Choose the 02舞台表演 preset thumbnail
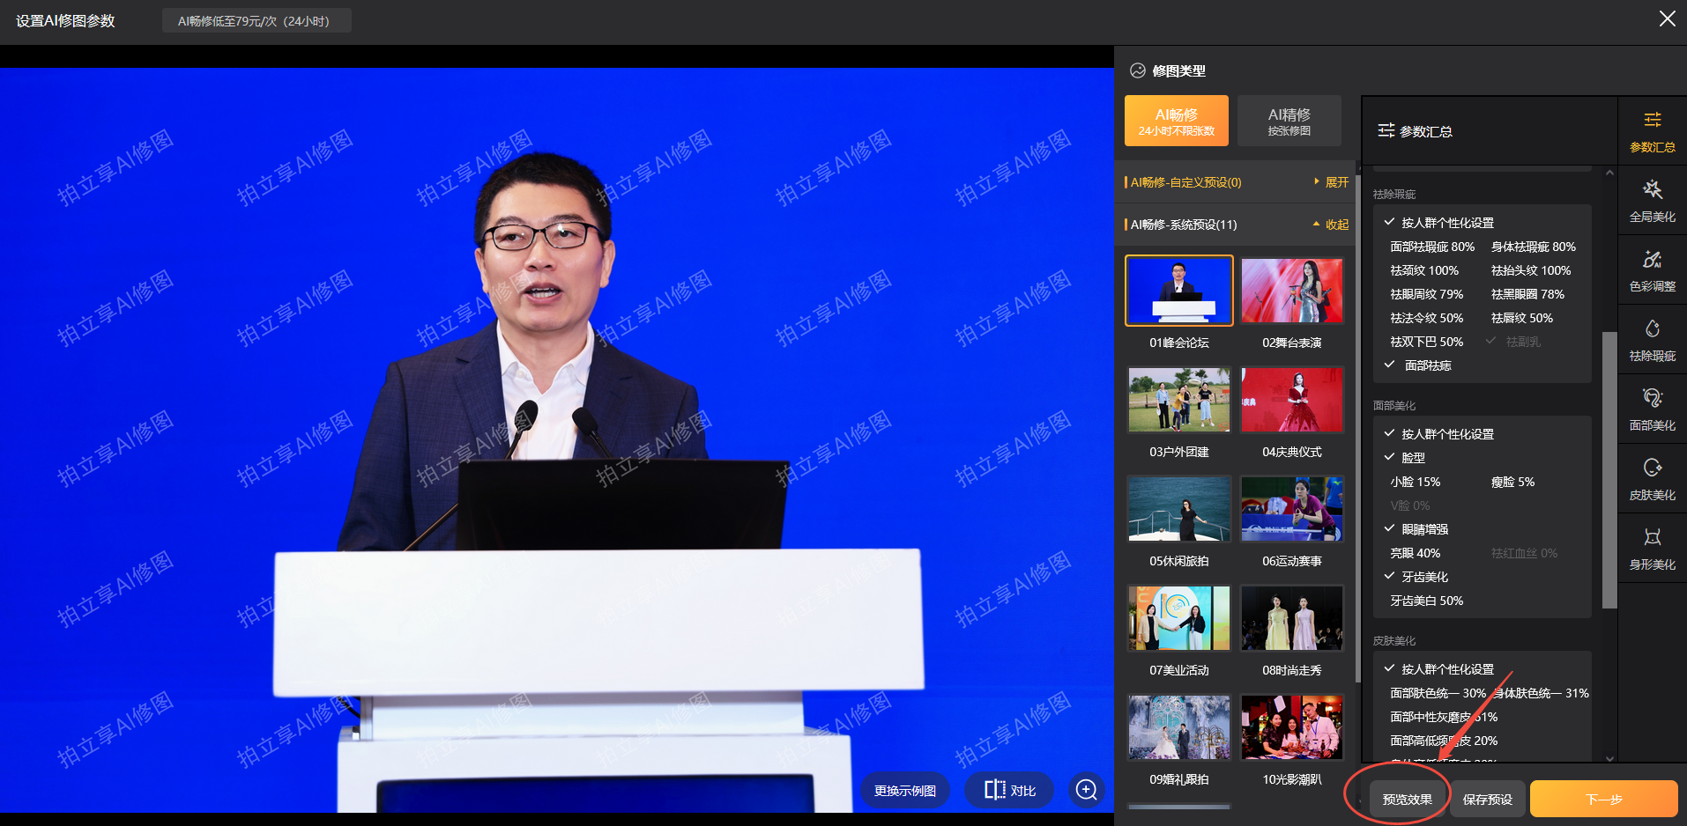The height and width of the screenshot is (826, 1687). tap(1291, 291)
